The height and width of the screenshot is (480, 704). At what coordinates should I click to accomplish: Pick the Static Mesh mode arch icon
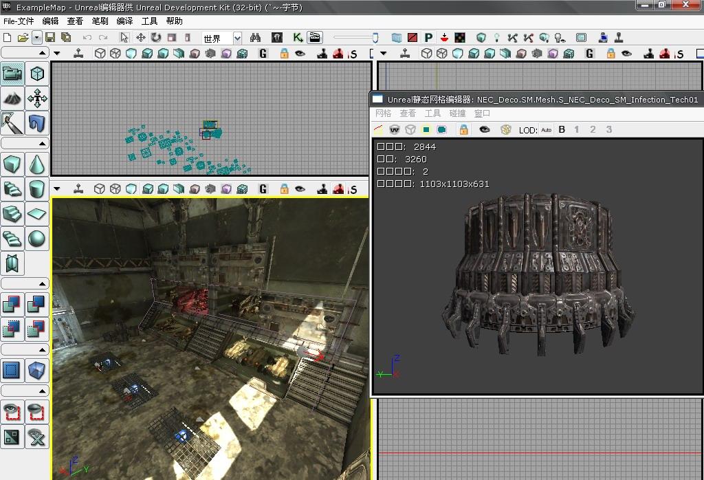(37, 123)
